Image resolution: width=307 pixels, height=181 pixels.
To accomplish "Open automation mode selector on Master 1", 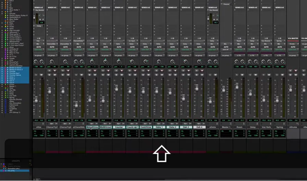I will click(226, 50).
